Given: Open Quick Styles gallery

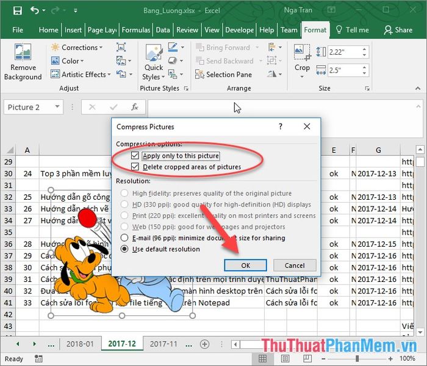Looking at the screenshot, I should pos(153,63).
